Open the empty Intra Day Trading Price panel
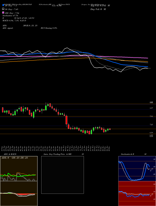The image size is (156, 206). pyautogui.click(x=62, y=175)
